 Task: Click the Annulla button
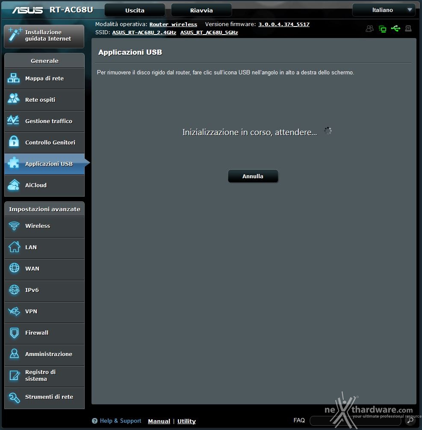click(253, 176)
